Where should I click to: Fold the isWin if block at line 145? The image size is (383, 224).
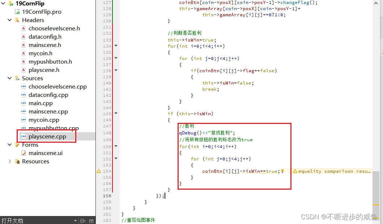click(116, 113)
